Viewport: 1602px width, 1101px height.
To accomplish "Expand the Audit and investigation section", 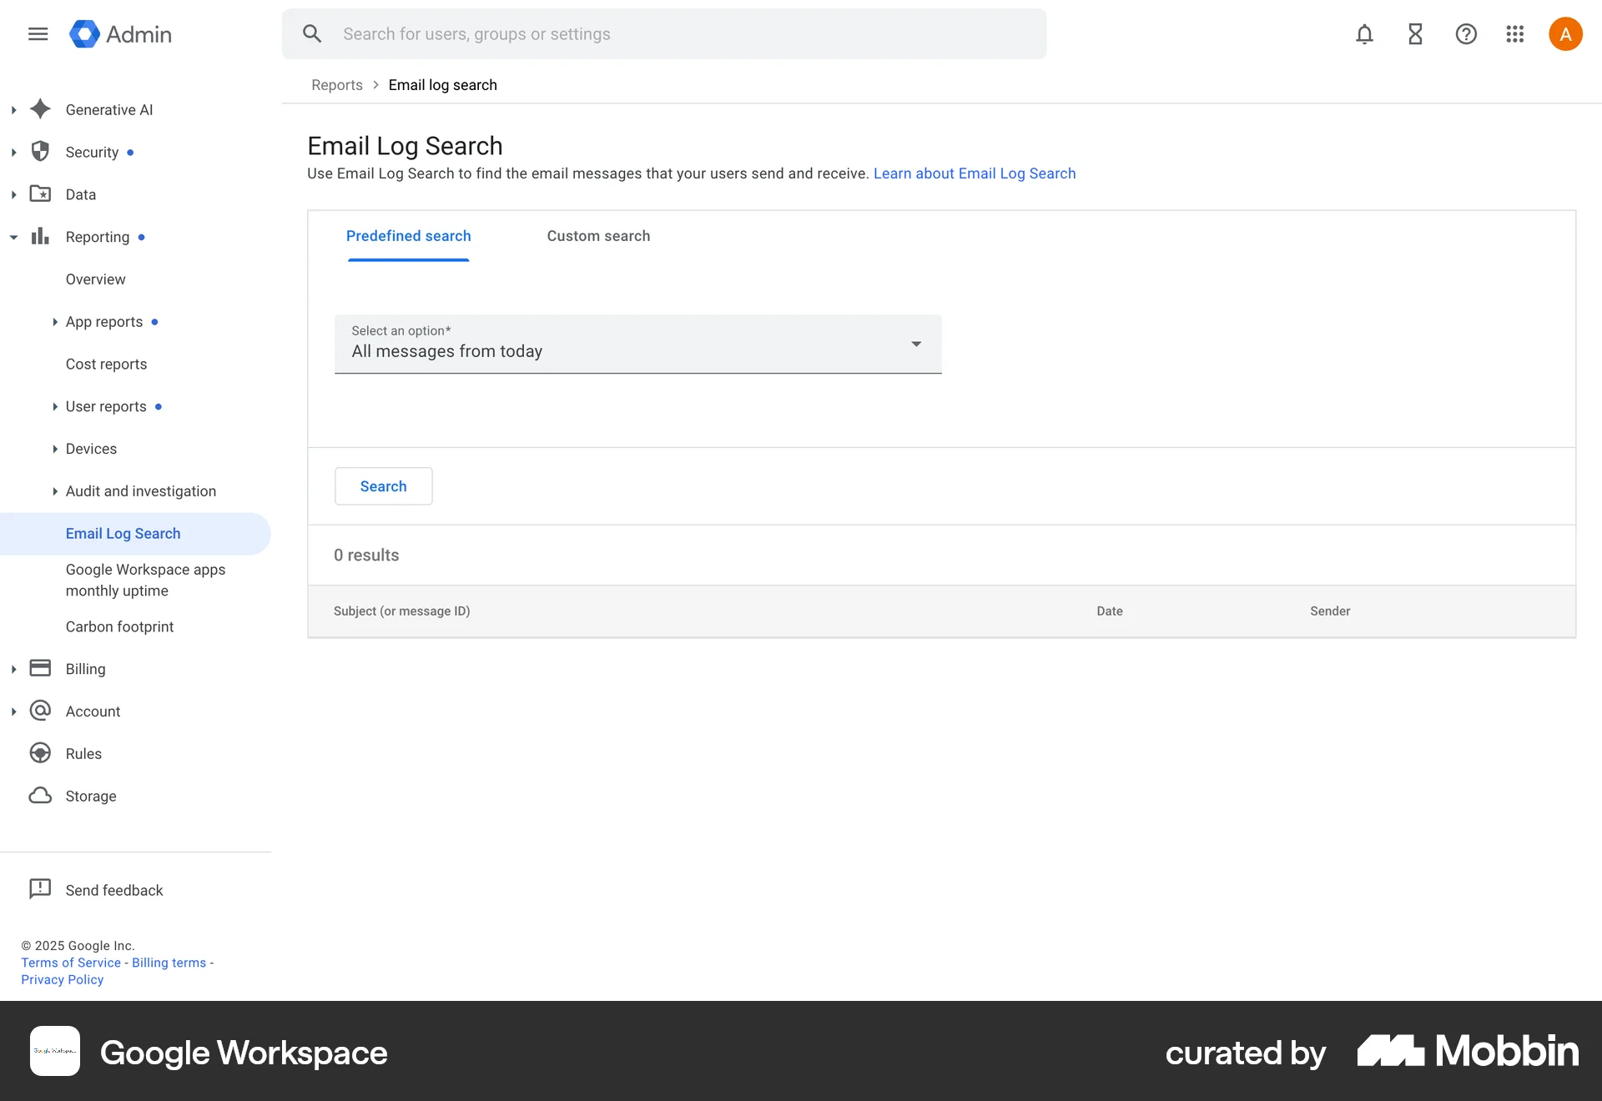I will [x=53, y=490].
